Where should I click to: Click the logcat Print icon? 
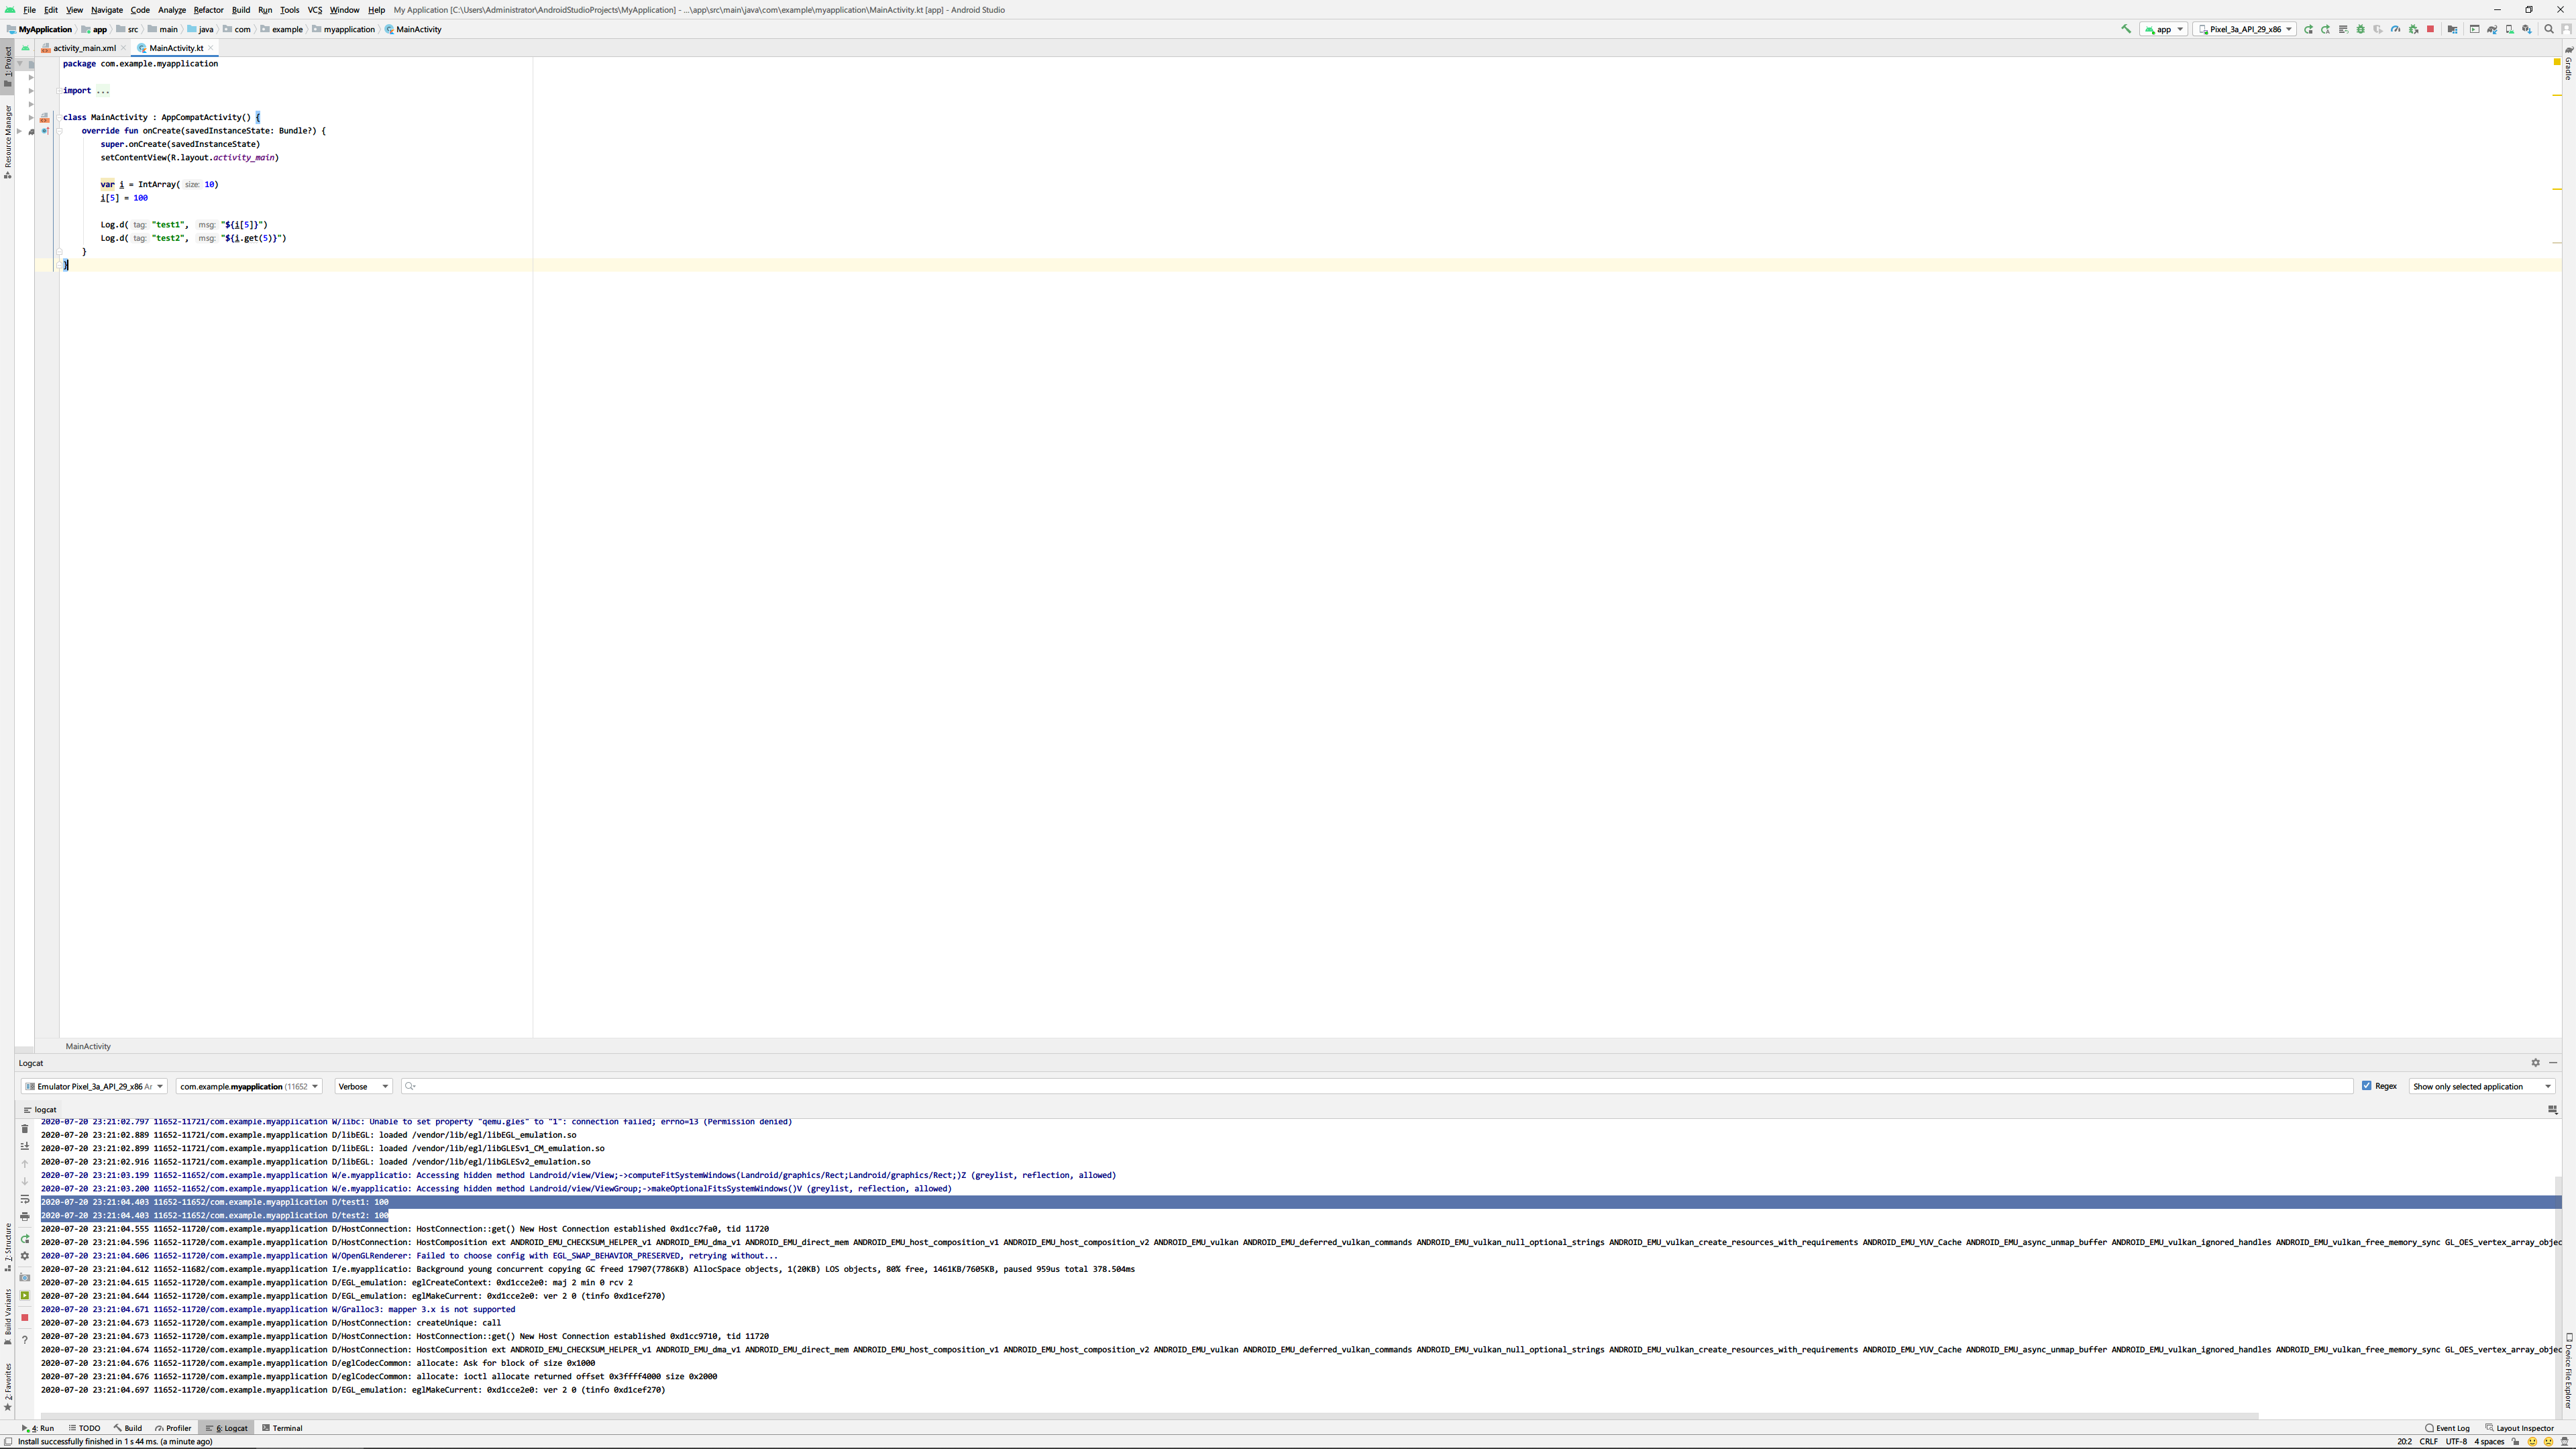(25, 1217)
